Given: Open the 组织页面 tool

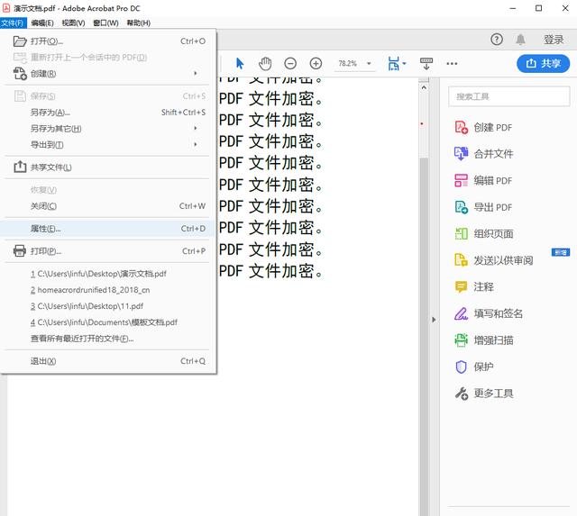Looking at the screenshot, I should pos(484,234).
